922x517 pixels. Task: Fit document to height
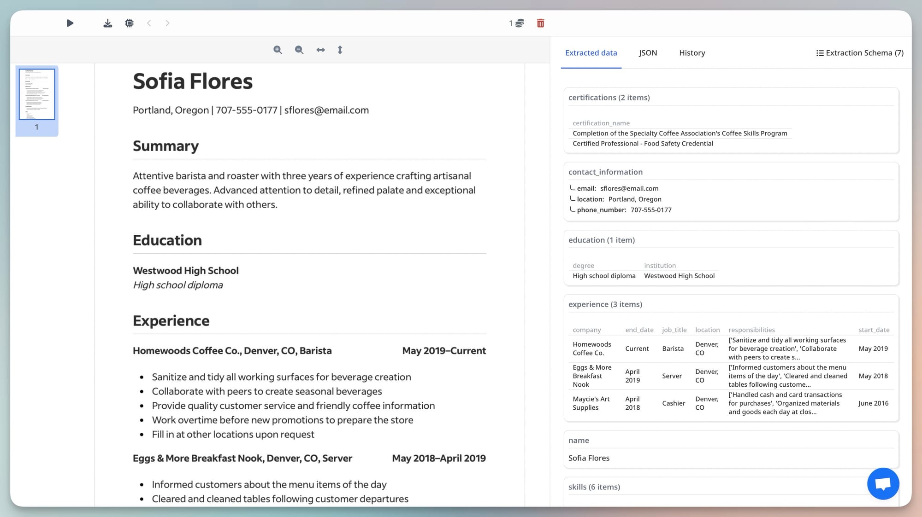[340, 50]
